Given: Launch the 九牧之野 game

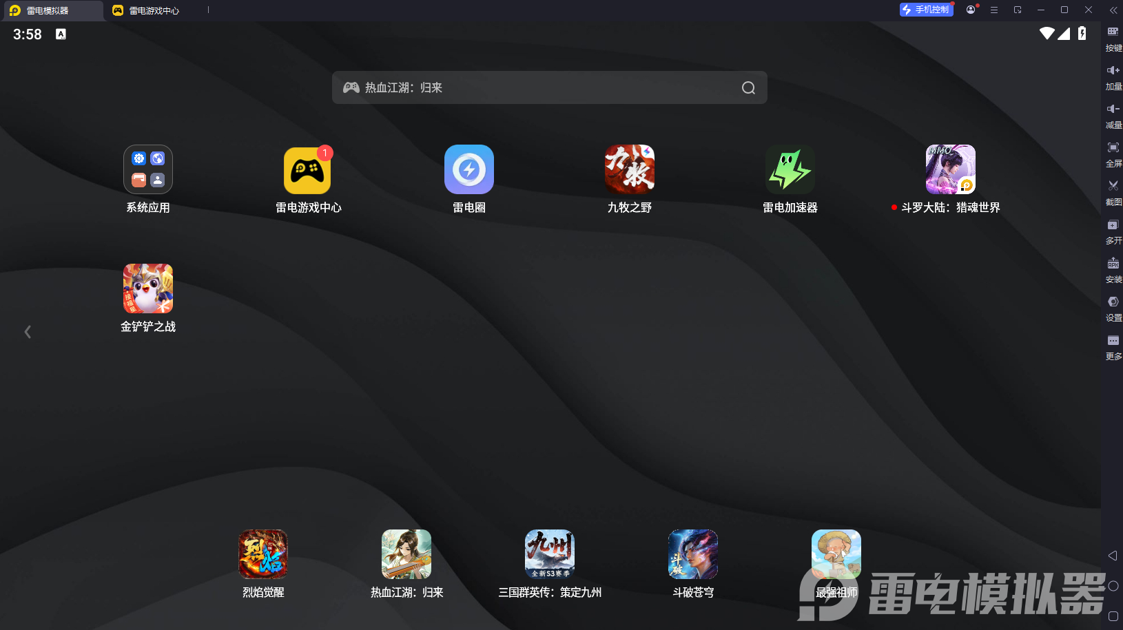Looking at the screenshot, I should 630,169.
